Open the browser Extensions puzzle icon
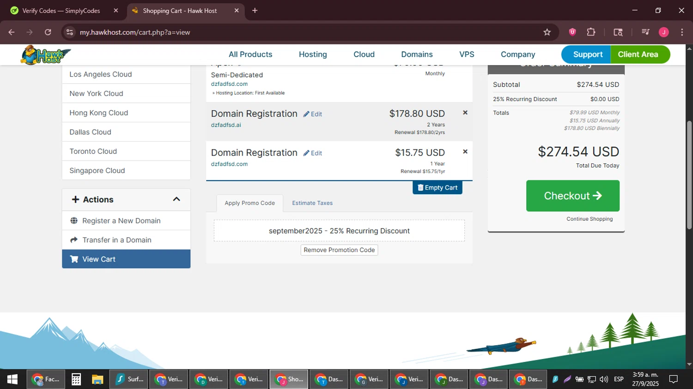The image size is (693, 389). coord(591,32)
